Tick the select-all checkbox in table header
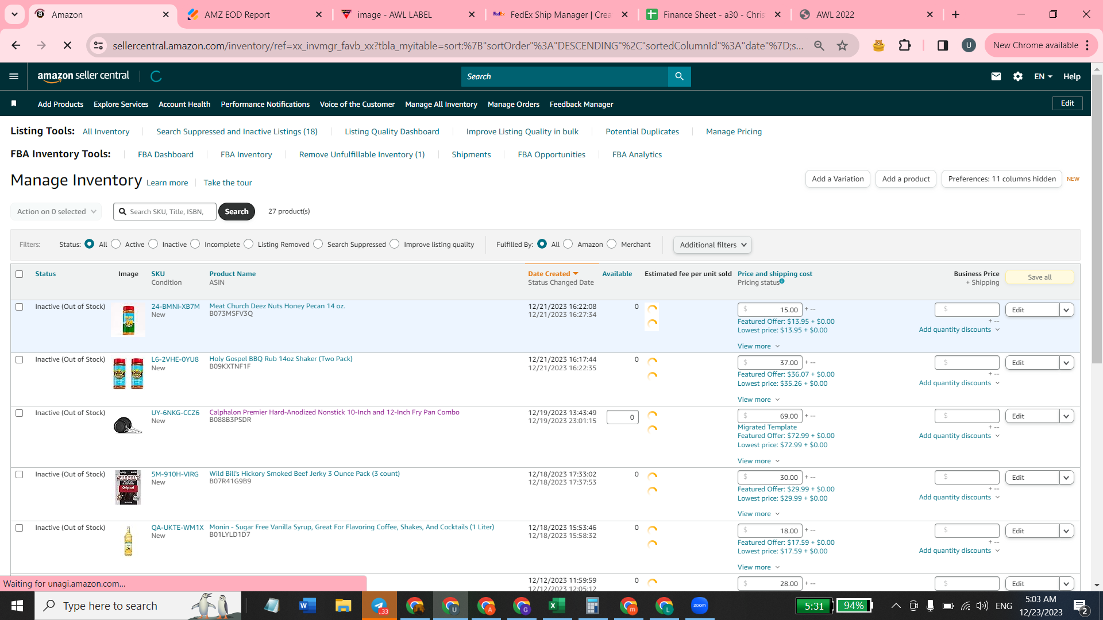 point(20,274)
